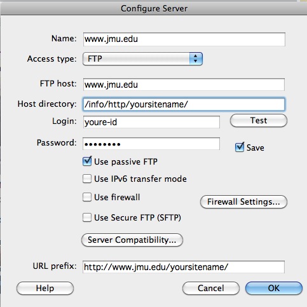Viewport: 307px width, 307px height.
Task: Enable Use IPv6 transfer mode
Action: 87,179
